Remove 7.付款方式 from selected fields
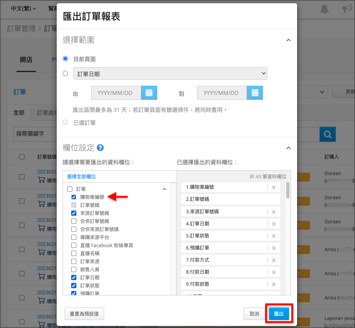Image resolution: width=355 pixels, height=328 pixels. pos(273,260)
